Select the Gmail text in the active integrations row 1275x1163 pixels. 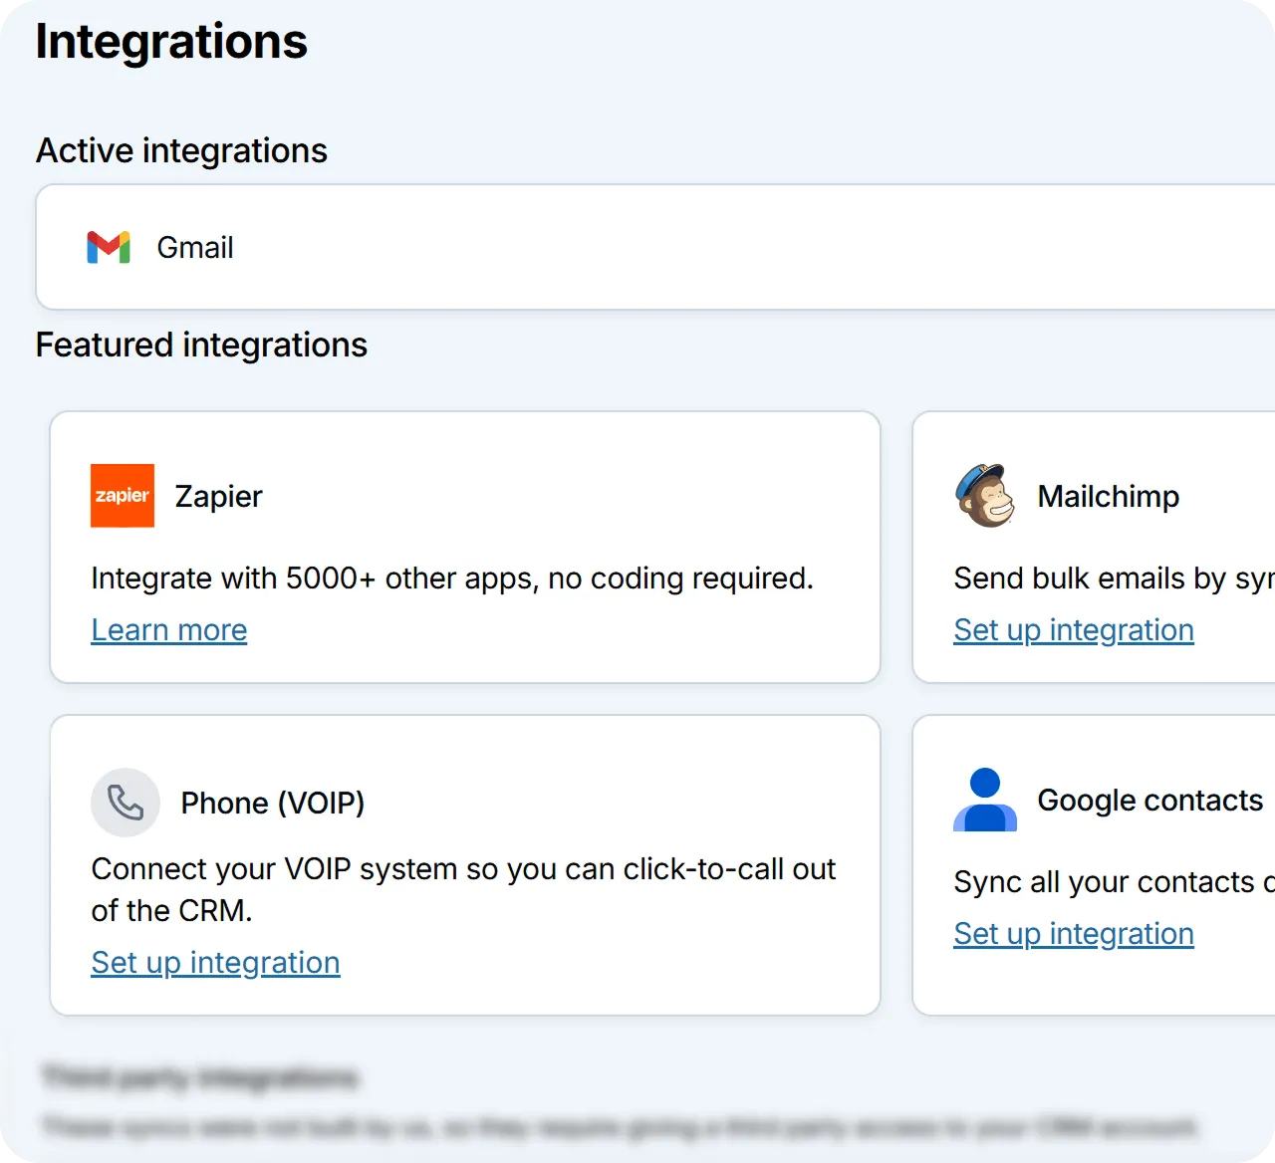(195, 247)
